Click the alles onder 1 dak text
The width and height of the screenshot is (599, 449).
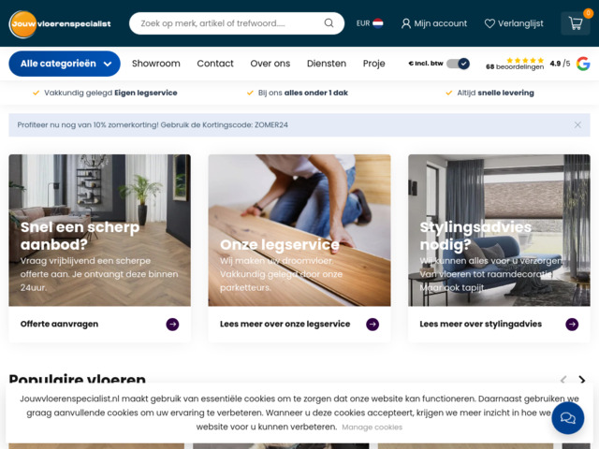(316, 93)
